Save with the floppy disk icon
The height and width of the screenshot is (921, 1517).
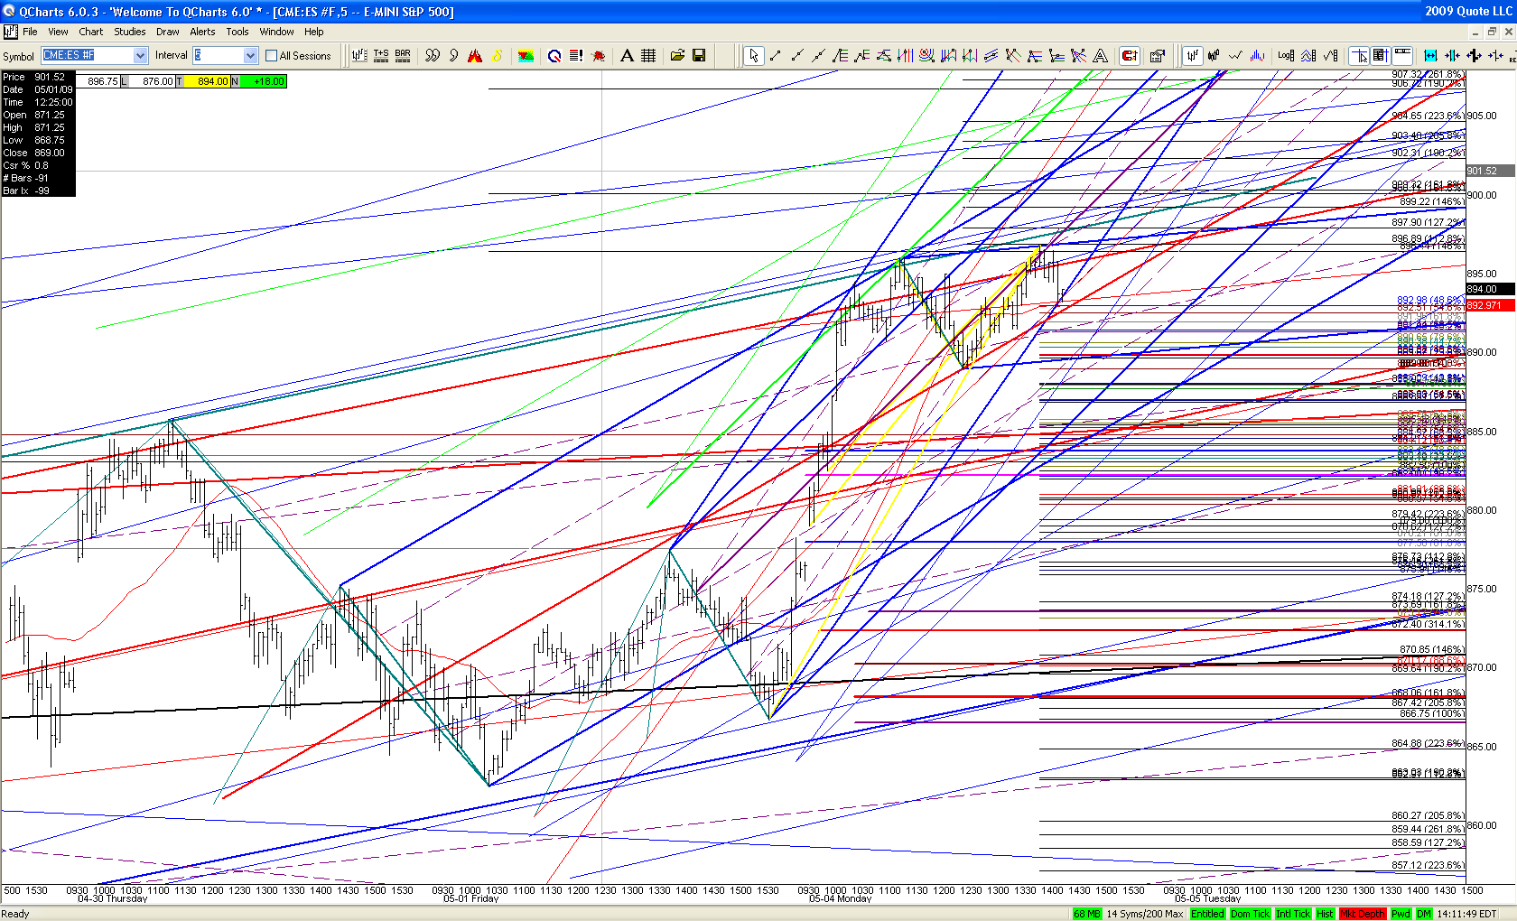point(699,56)
